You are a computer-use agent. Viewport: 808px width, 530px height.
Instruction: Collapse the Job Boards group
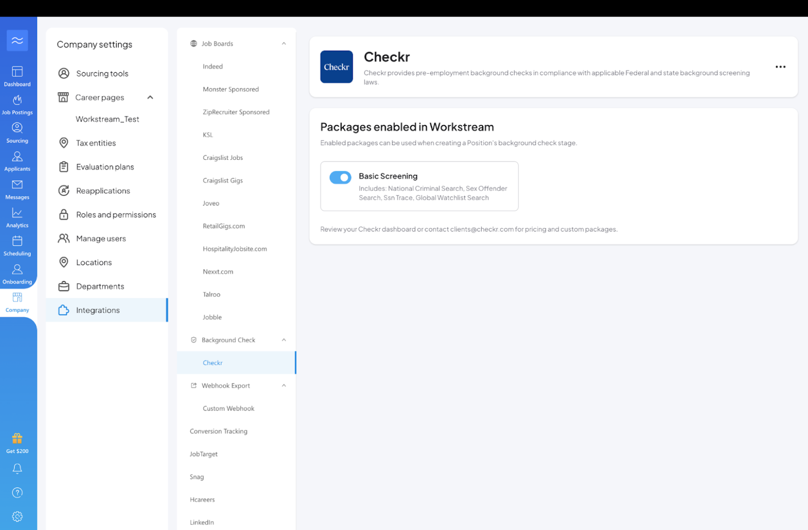point(284,44)
